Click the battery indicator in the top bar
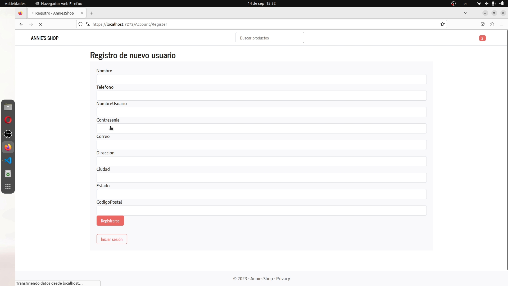 502,3
